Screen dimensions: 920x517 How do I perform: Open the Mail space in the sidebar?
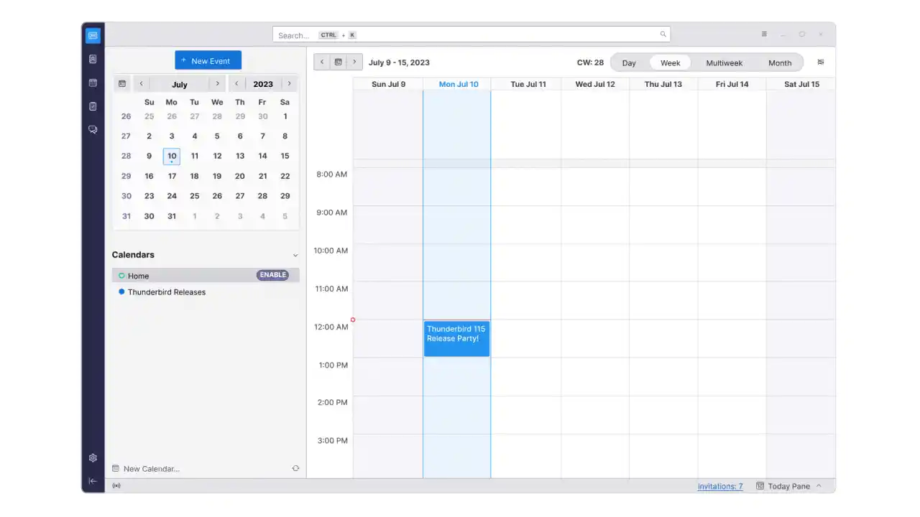coord(93,35)
